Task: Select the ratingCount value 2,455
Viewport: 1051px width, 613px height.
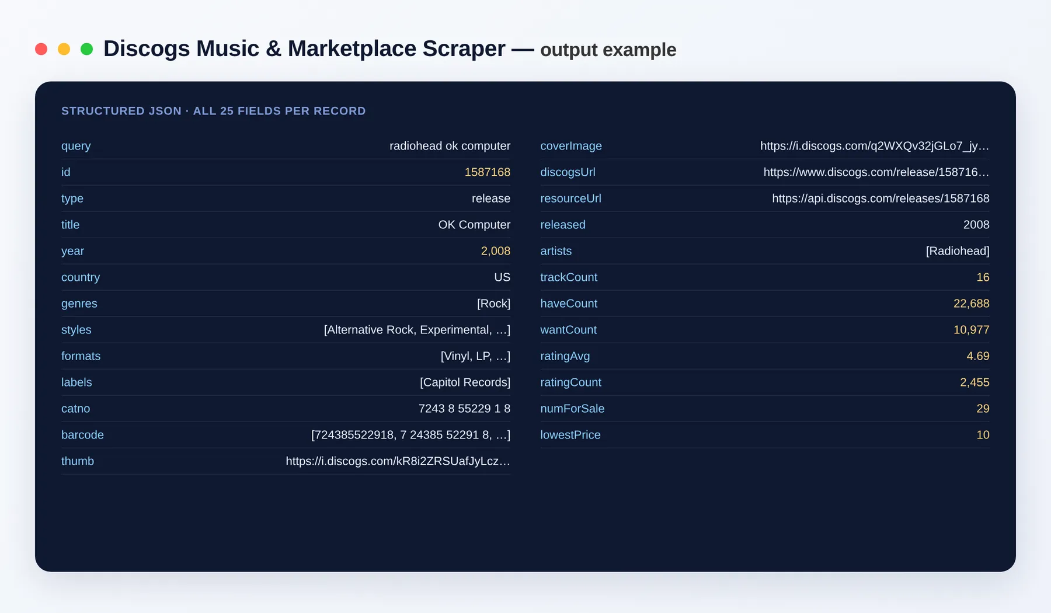Action: point(975,382)
